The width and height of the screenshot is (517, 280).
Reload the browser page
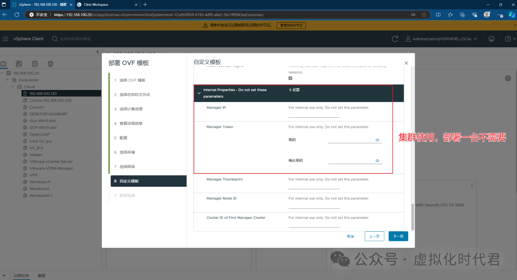point(17,14)
